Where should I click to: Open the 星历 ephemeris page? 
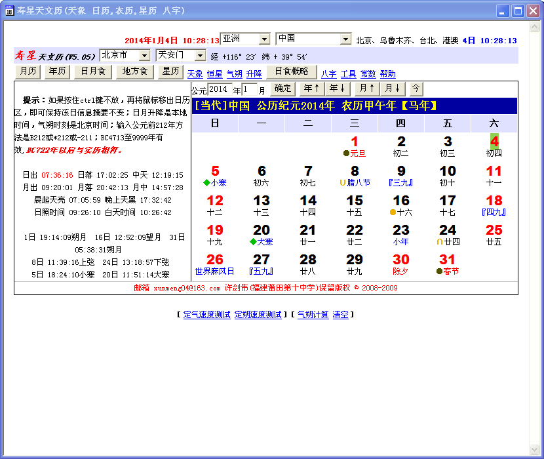(171, 71)
